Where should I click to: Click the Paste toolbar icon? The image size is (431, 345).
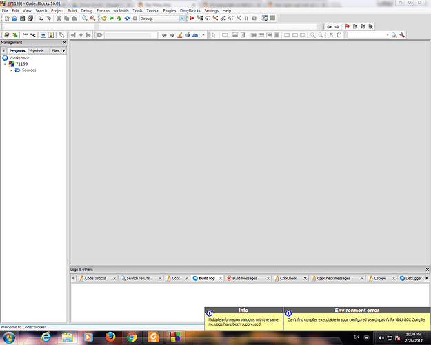click(x=74, y=18)
